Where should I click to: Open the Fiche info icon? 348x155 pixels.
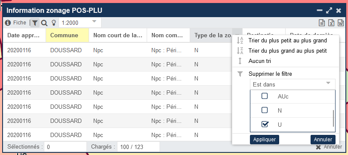pos(8,23)
